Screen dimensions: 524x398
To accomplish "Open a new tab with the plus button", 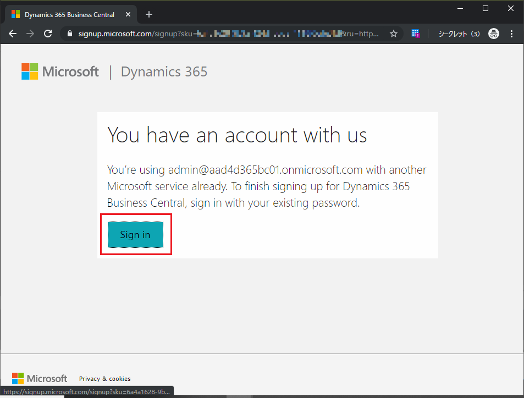I will tap(149, 14).
